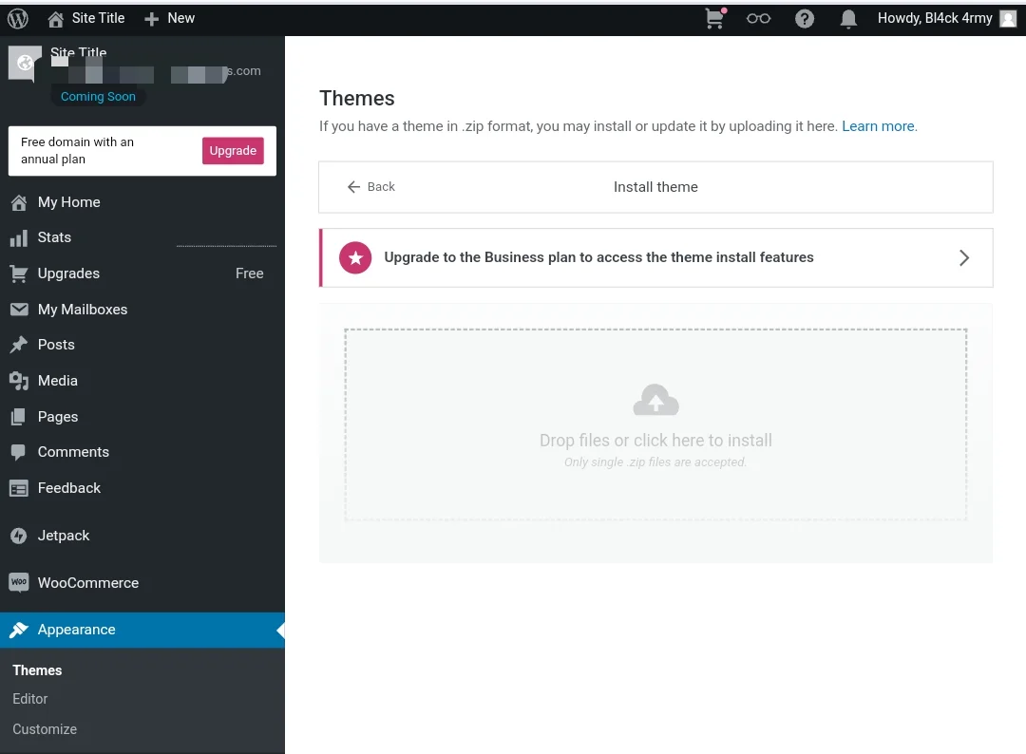Viewport: 1026px width, 754px height.
Task: Click the WooCommerce Woo icon
Action: point(19,583)
